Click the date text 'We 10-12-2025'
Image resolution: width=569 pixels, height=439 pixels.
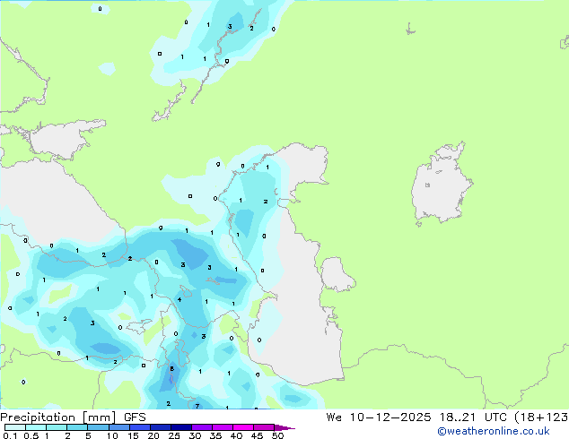(x=379, y=417)
